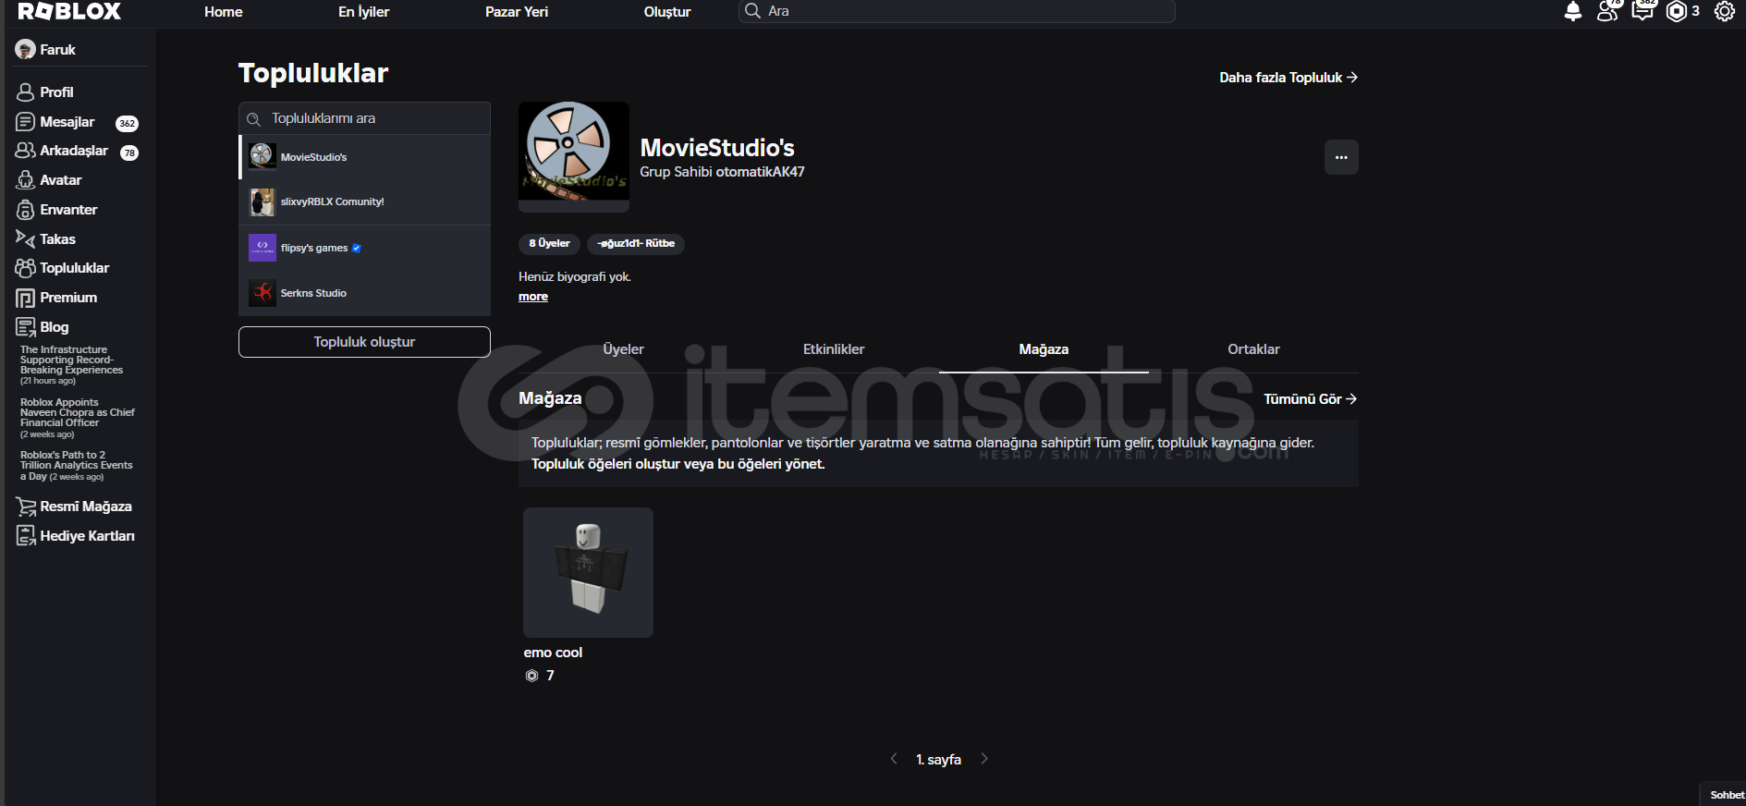Image resolution: width=1746 pixels, height=806 pixels.
Task: Click the Tümünü Gör link
Action: [x=1311, y=399]
